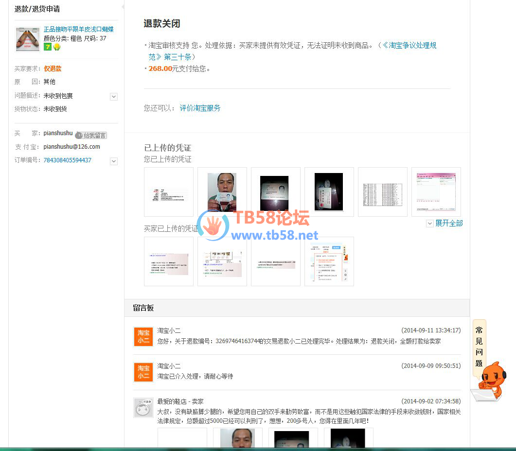Click the orange mascot help icon
This screenshot has height=451, width=516.
pos(489,382)
